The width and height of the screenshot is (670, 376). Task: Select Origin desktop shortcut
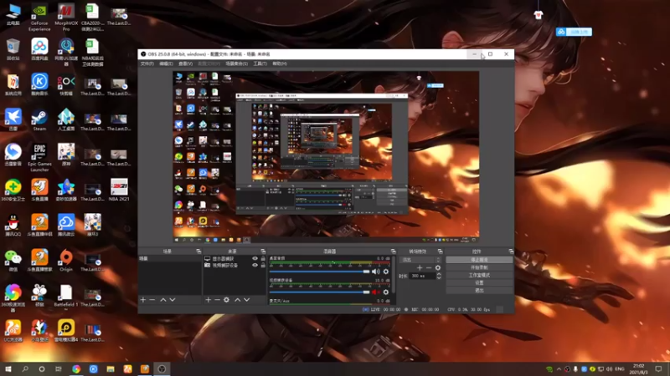[66, 261]
